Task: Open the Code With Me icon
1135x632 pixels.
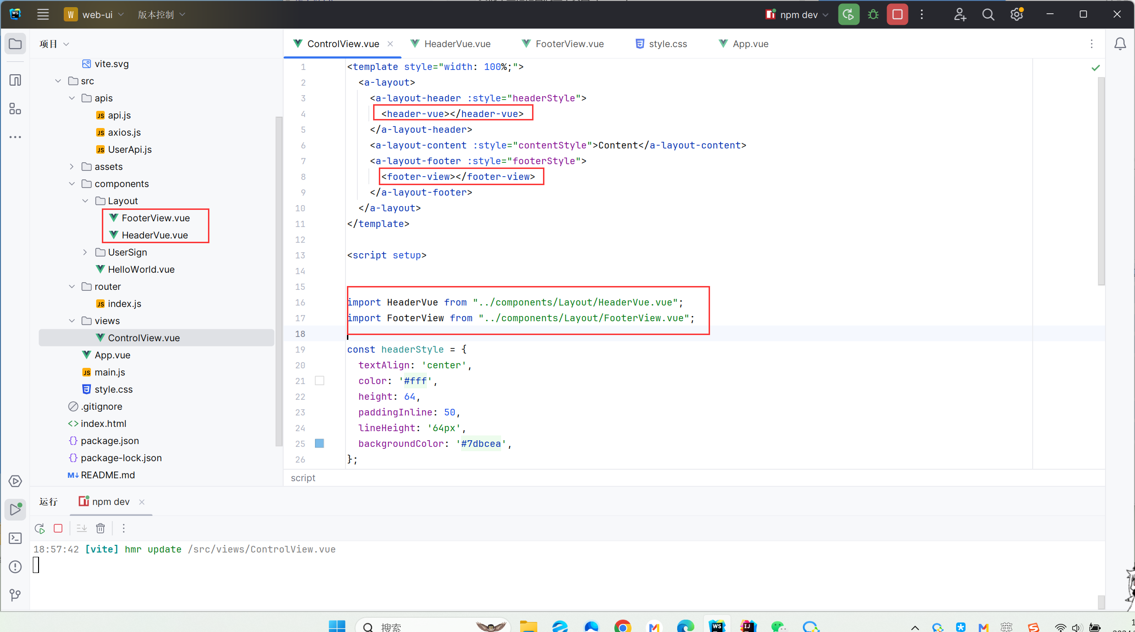Action: point(960,14)
